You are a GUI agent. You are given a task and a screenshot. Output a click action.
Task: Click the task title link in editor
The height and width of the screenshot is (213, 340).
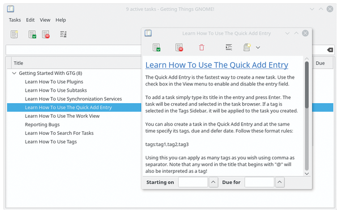pyautogui.click(x=216, y=65)
